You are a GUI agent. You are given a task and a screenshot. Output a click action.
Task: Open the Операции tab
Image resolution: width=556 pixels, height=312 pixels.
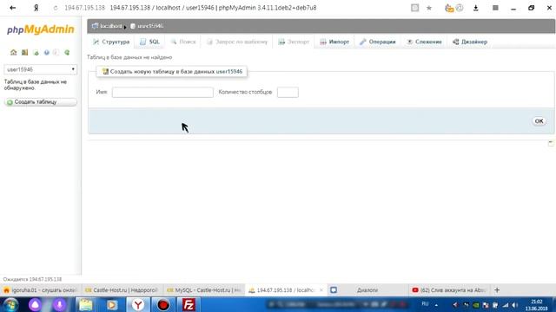[377, 42]
